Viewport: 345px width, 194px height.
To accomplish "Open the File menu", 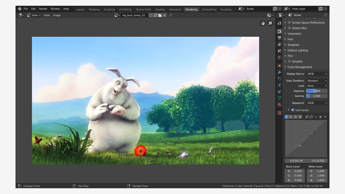I will coord(26,9).
